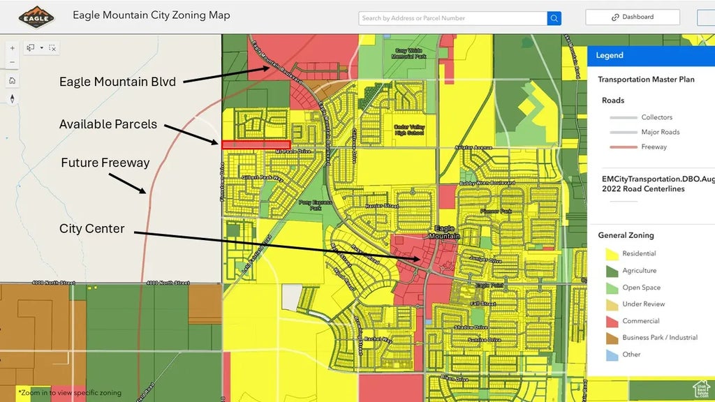Click the blue Other legend swatch

click(612, 355)
